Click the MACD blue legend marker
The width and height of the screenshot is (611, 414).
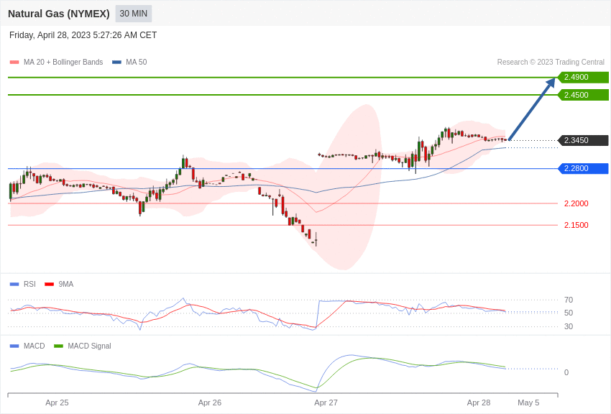coord(14,346)
